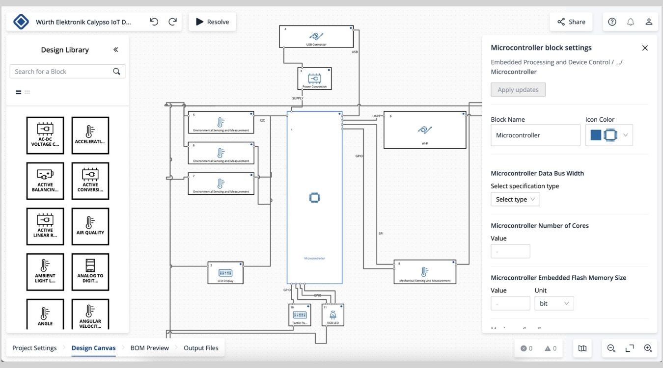This screenshot has width=663, height=368.
Task: Run the Resolve button
Action: pos(212,22)
